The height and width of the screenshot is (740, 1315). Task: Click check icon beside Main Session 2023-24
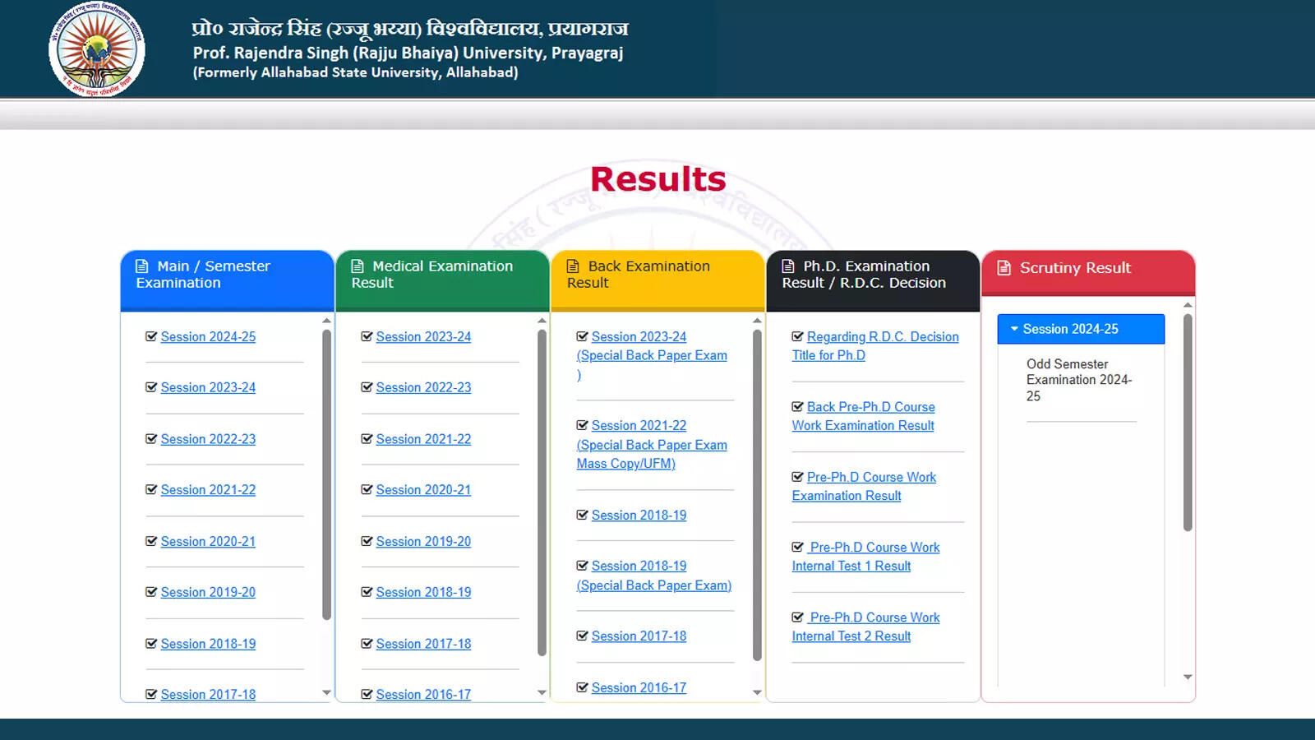pos(151,387)
